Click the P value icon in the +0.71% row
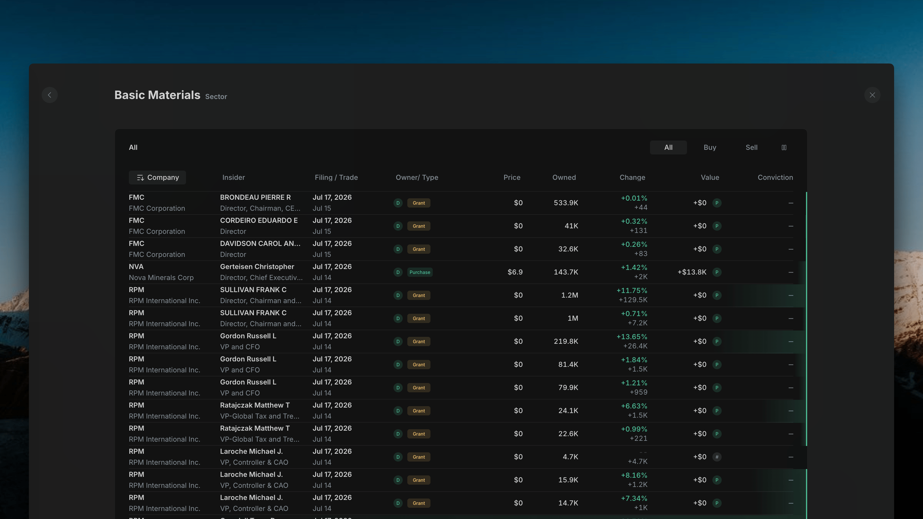This screenshot has width=923, height=519. [x=717, y=319]
